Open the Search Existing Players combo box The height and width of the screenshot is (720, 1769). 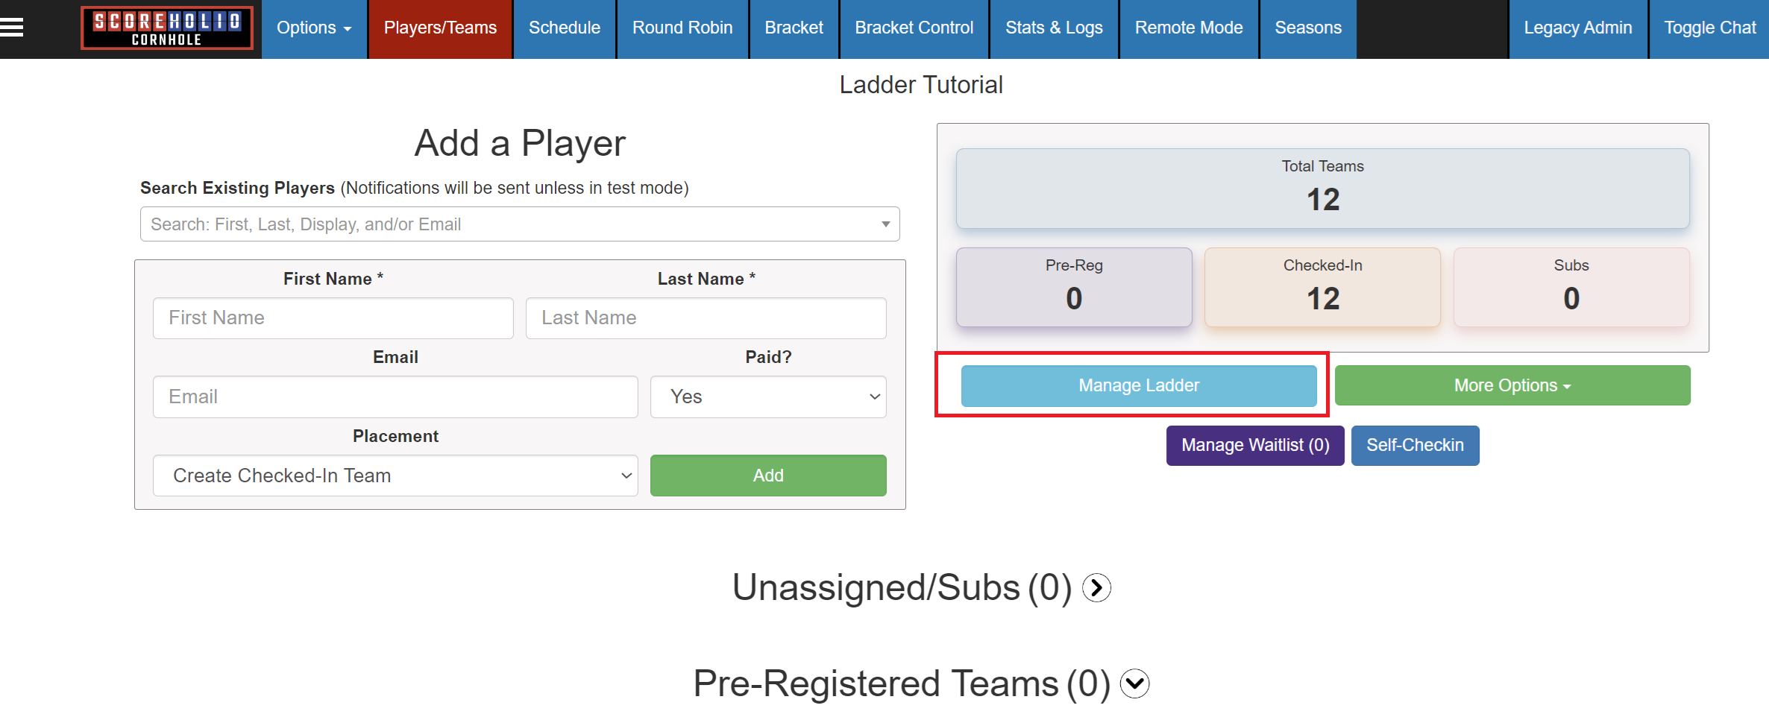(x=520, y=224)
